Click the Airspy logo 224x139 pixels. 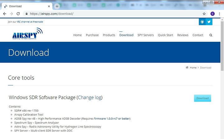point(27,34)
